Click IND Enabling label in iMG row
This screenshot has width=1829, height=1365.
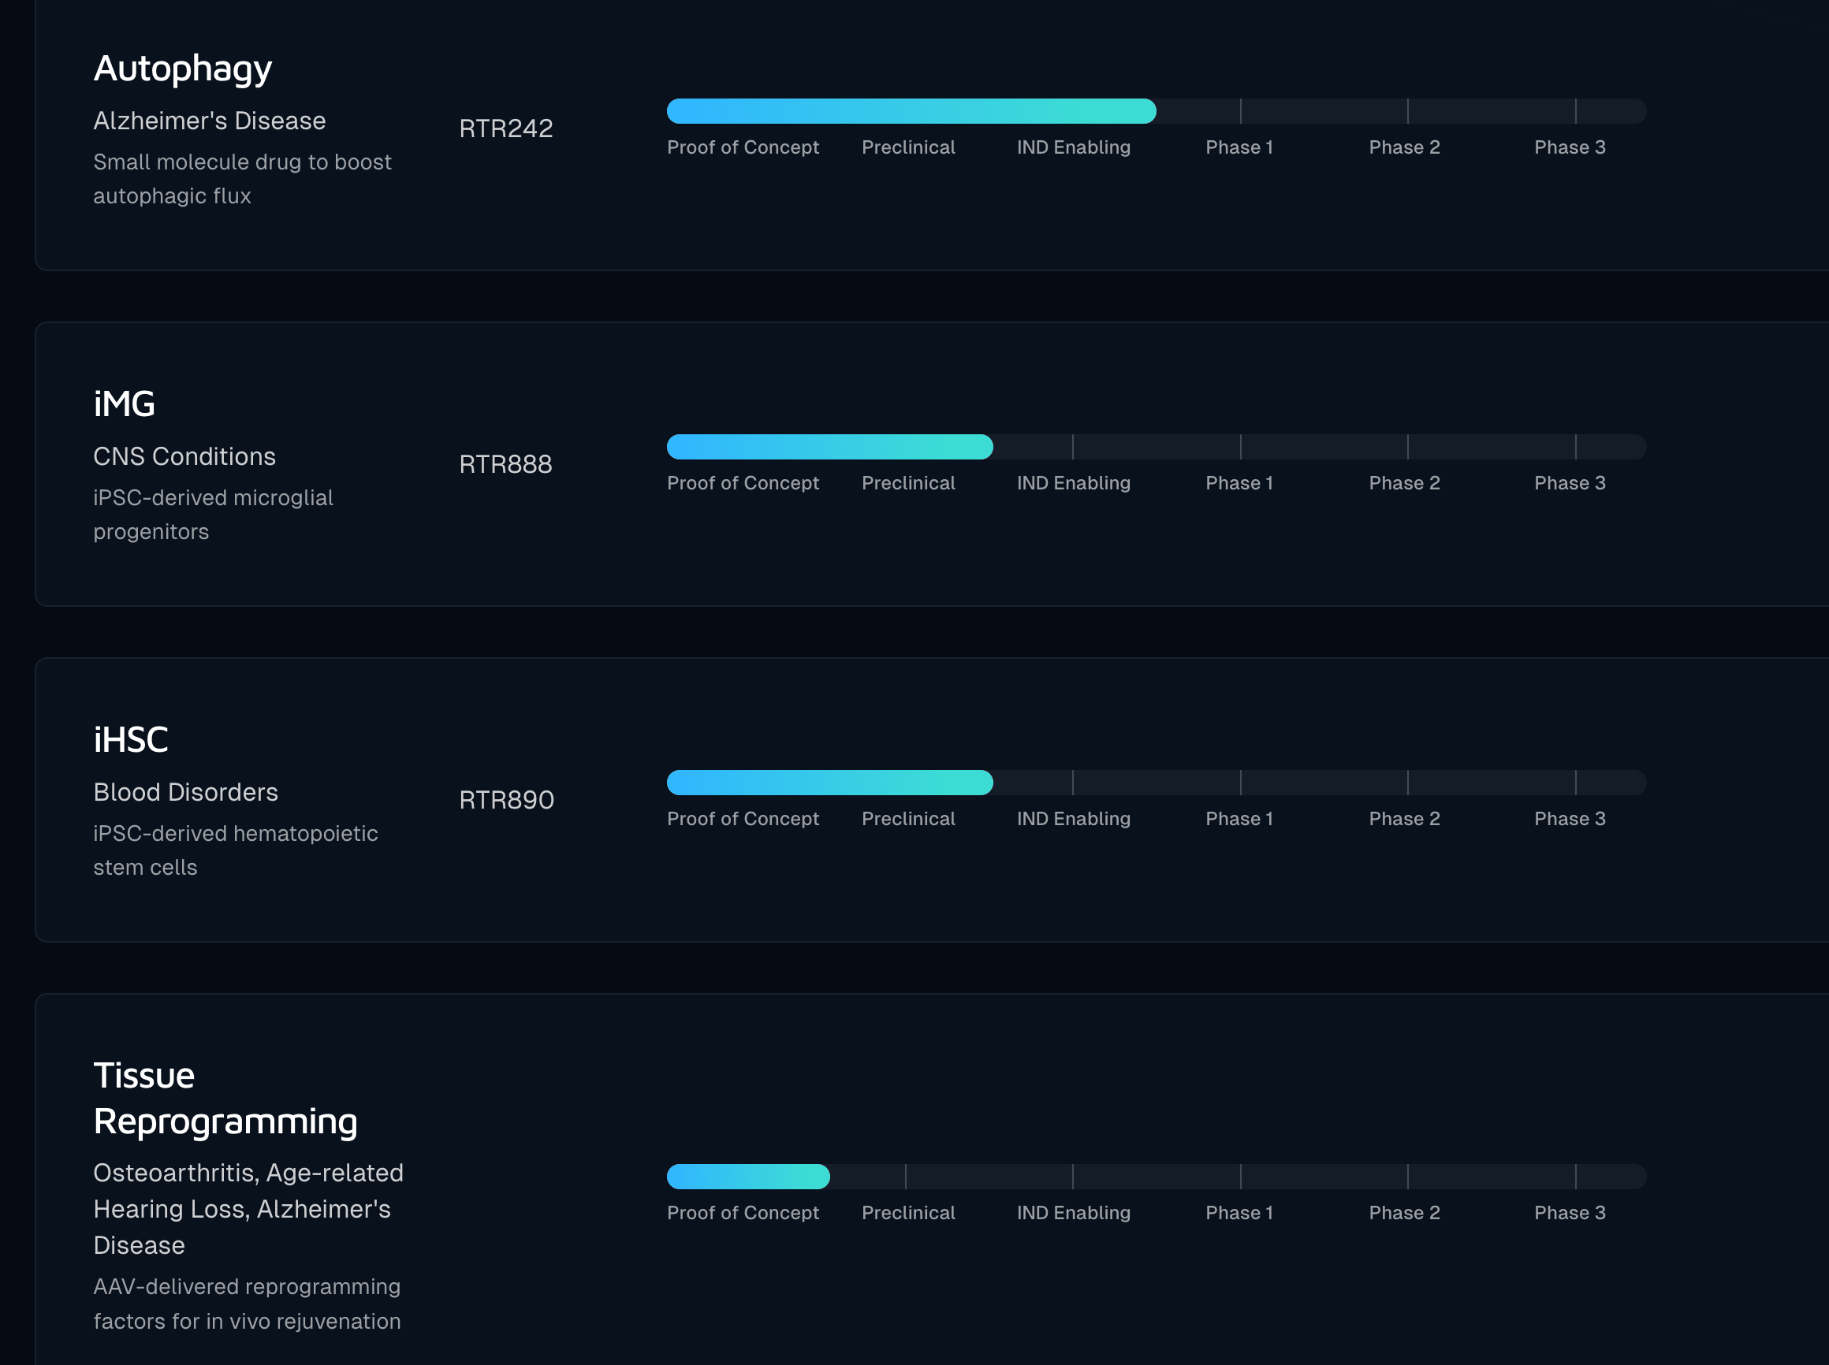(1073, 482)
